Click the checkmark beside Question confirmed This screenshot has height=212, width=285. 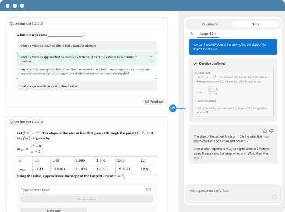(194, 64)
